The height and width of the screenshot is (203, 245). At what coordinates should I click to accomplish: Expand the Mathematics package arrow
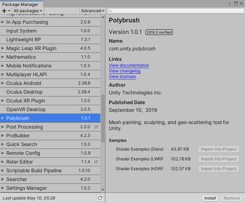(x=2, y=57)
